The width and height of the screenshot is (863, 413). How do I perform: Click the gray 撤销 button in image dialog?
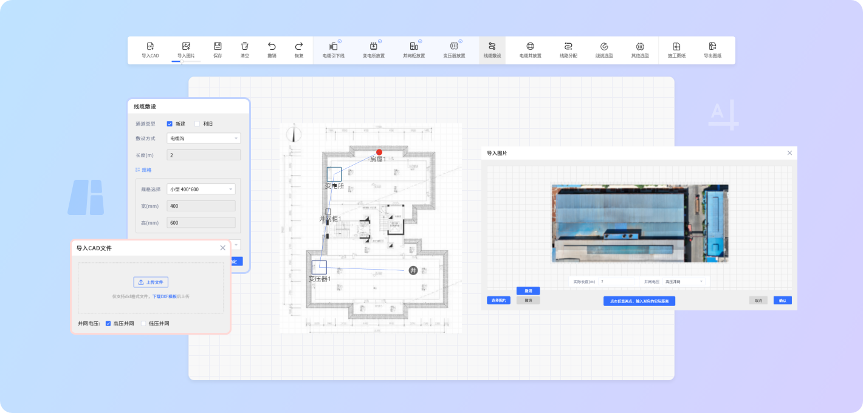[528, 300]
